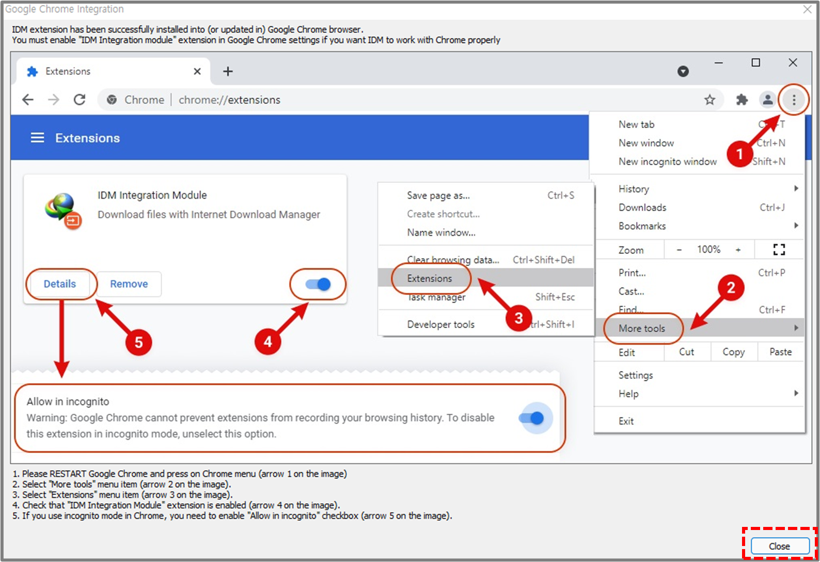Click the Close button of the dialog

pyautogui.click(x=780, y=546)
